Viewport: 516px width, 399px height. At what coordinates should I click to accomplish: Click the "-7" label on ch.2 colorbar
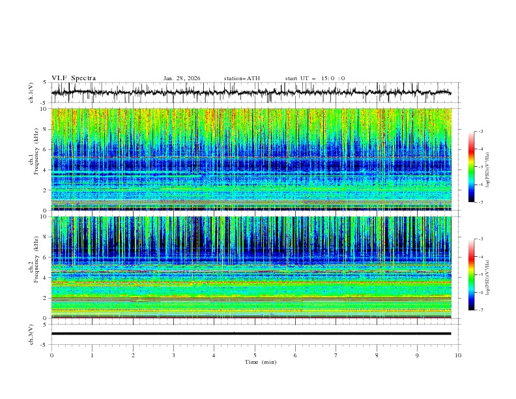(480, 310)
